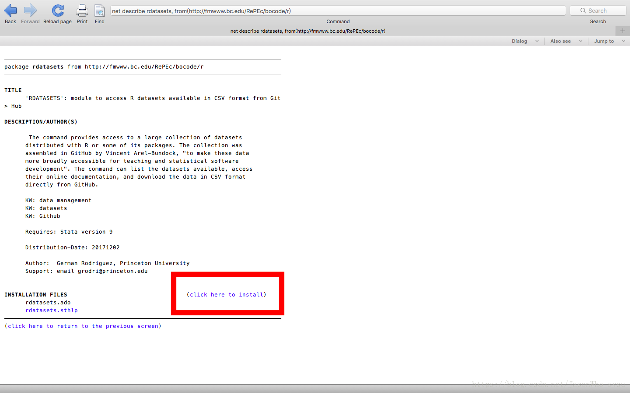Click the magnifier icon in Search box
The height and width of the screenshot is (393, 630).
tap(583, 10)
